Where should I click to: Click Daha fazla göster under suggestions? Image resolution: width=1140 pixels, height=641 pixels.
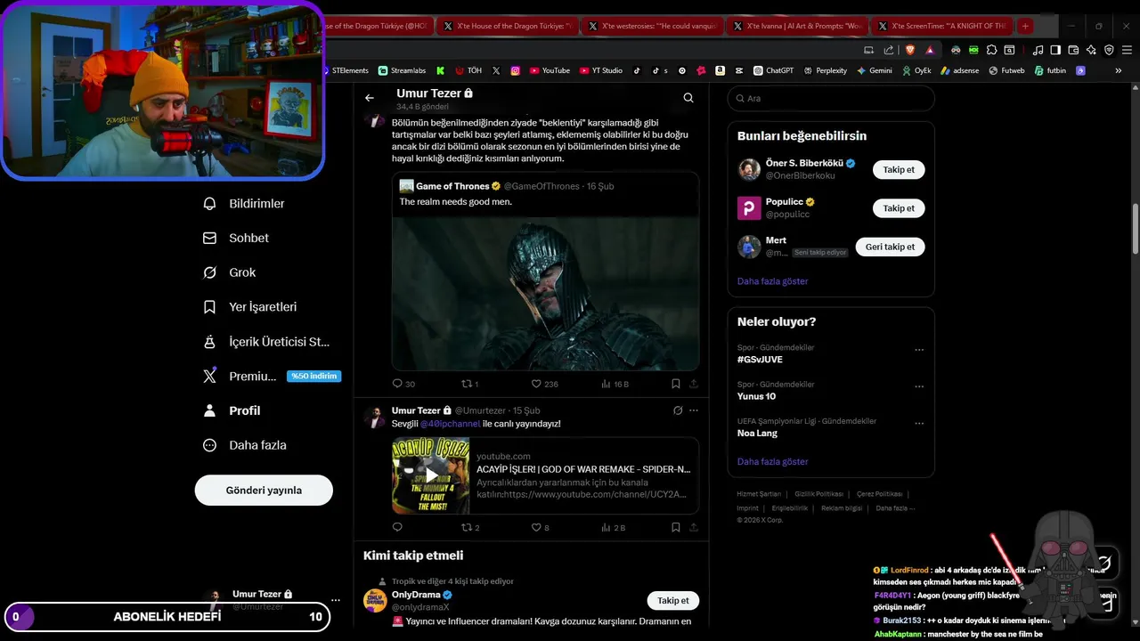pyautogui.click(x=772, y=281)
